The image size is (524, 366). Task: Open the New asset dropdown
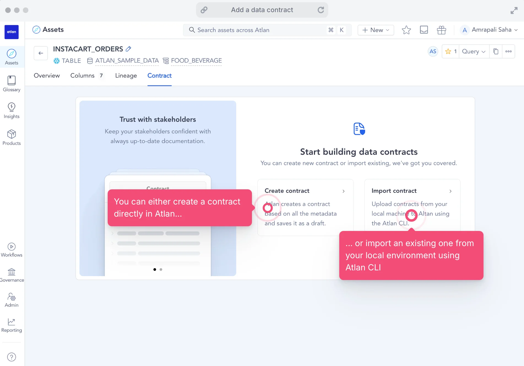pos(376,30)
